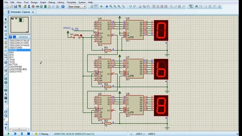Choose the Selection Mode arrow tool
The width and height of the screenshot is (242, 136).
point(6,19)
